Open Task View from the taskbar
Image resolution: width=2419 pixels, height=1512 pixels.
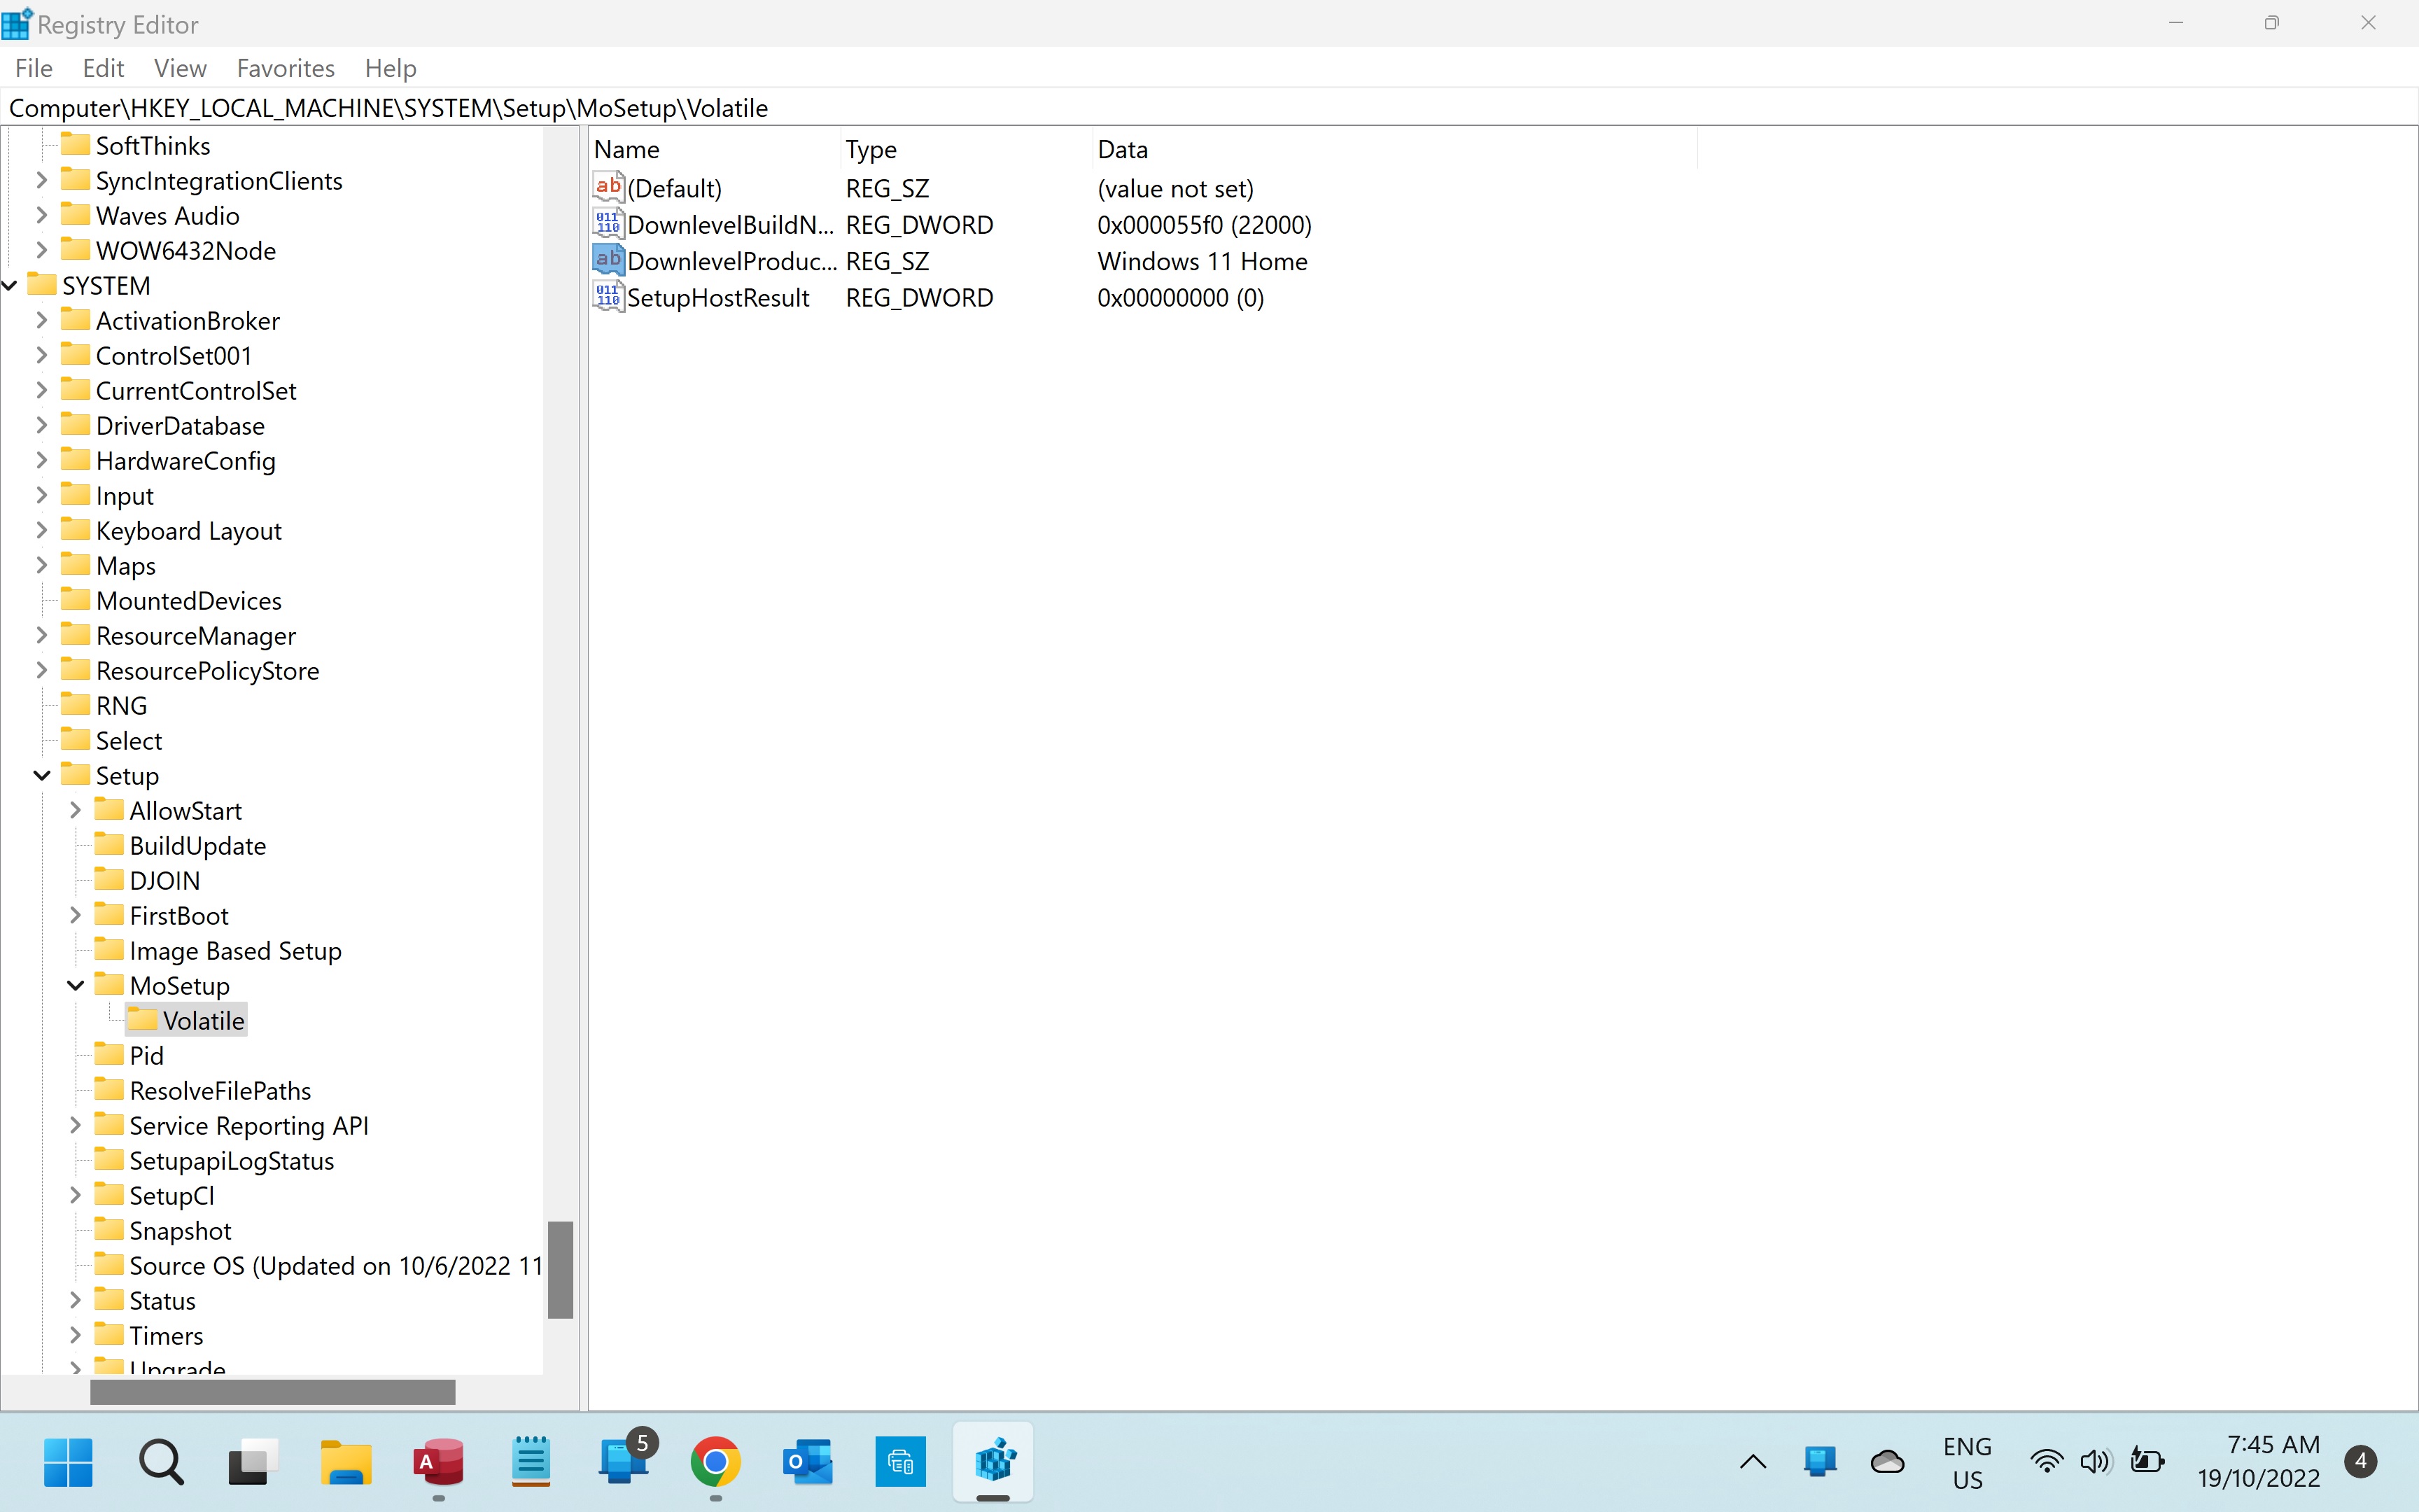click(x=253, y=1462)
